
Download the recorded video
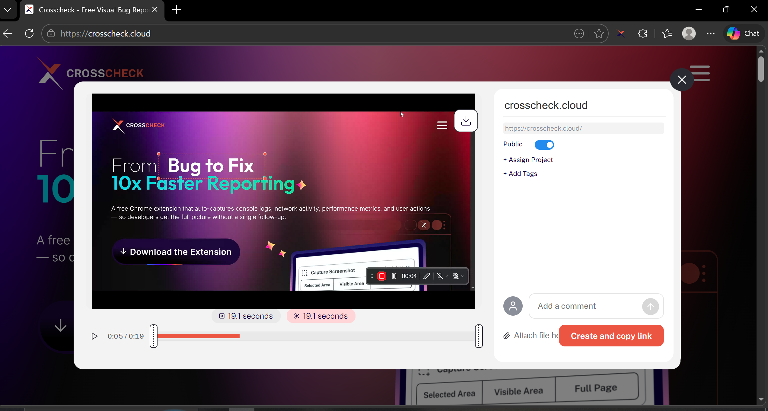tap(466, 121)
